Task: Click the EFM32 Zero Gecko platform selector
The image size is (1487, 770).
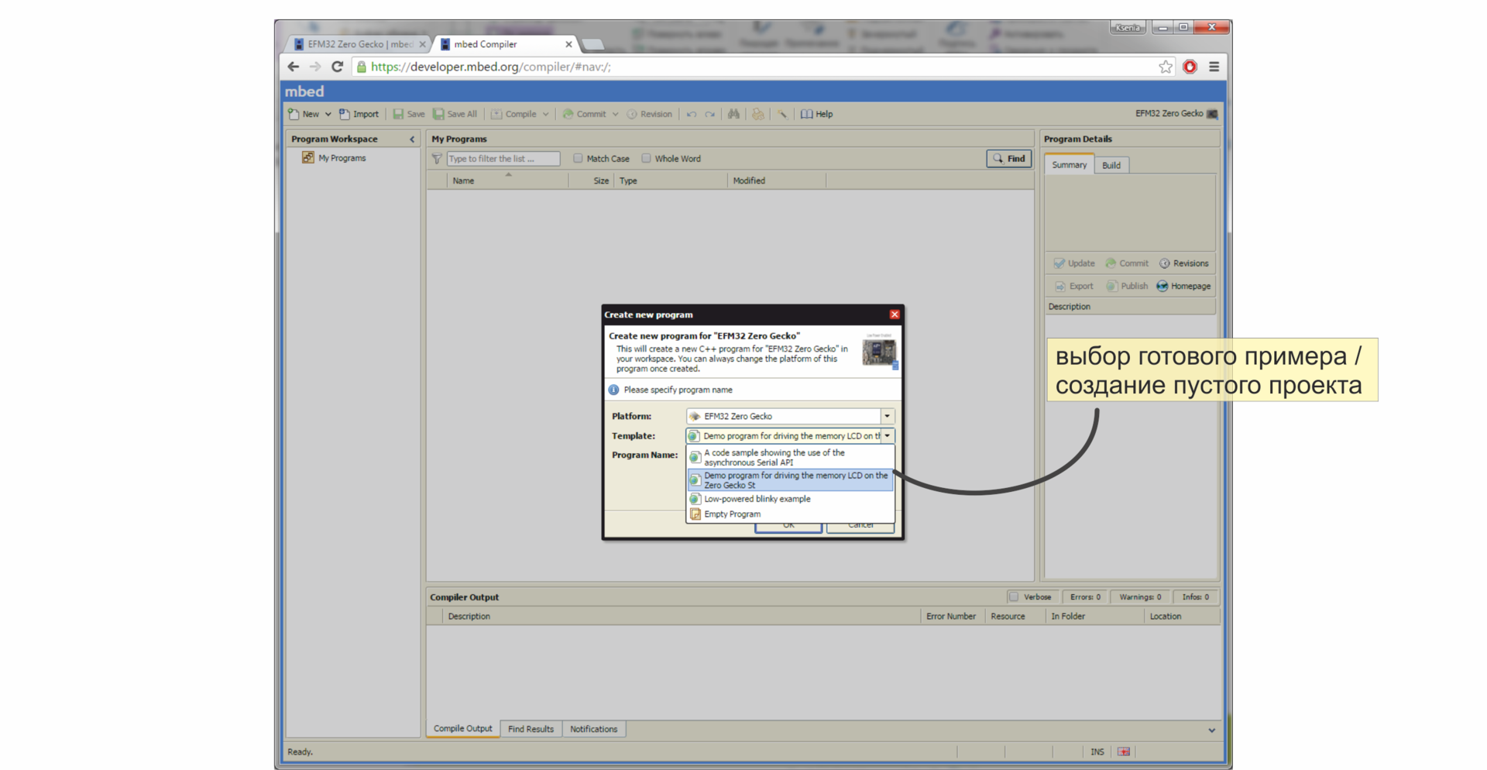Action: [1176, 114]
